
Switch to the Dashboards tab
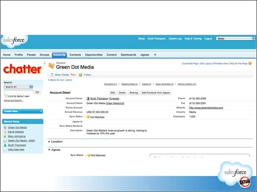pyautogui.click(x=128, y=55)
